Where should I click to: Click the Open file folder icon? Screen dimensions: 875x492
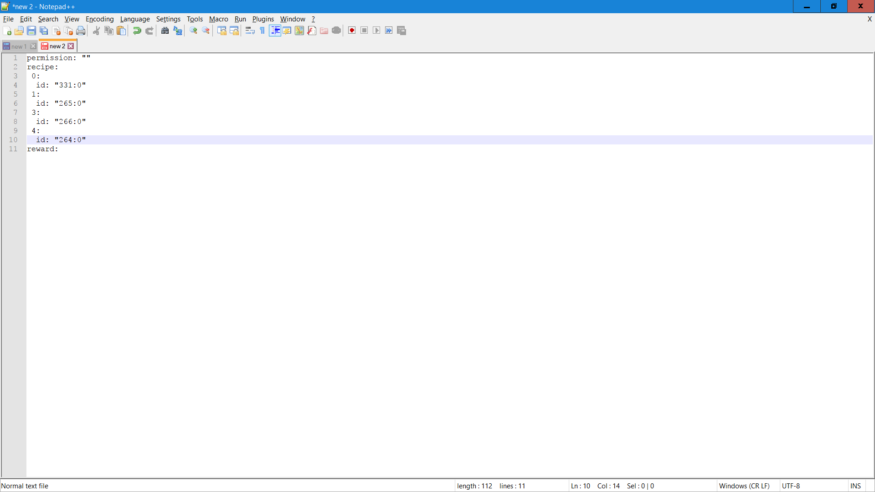(x=19, y=31)
